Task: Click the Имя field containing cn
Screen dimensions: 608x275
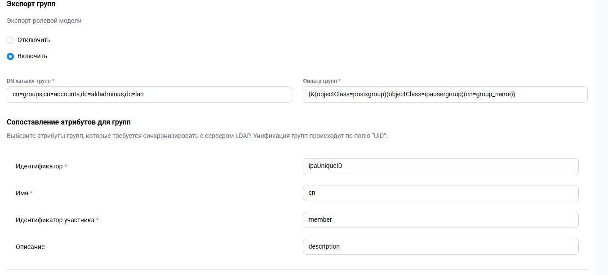Action: (441, 193)
